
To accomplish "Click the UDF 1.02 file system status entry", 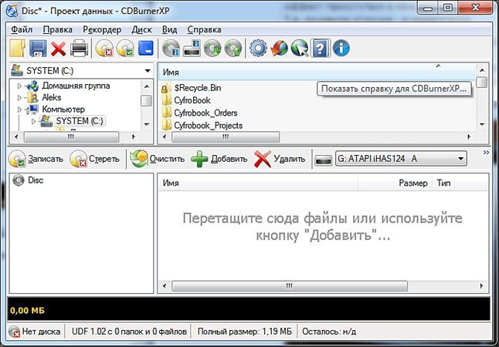I will 128,332.
